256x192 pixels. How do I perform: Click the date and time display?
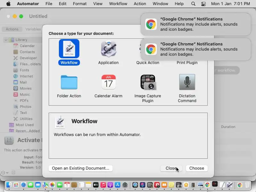(x=230, y=4)
